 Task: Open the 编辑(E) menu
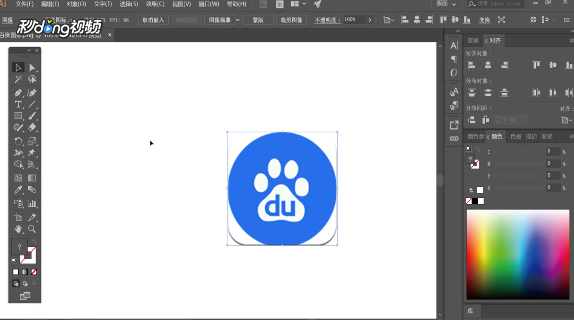pos(50,4)
